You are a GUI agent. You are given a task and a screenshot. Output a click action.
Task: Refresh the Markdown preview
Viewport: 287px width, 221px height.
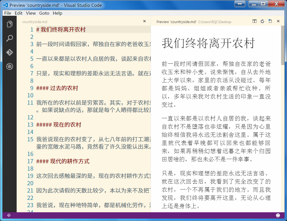pyautogui.click(x=262, y=21)
